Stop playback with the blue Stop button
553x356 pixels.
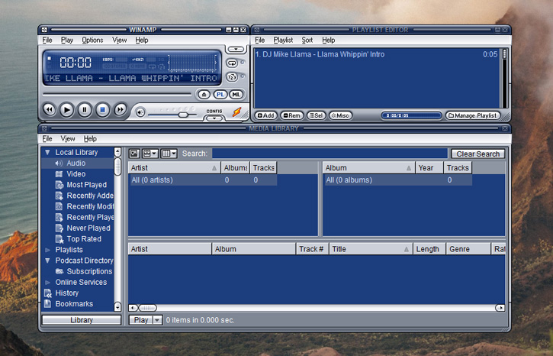tap(103, 110)
